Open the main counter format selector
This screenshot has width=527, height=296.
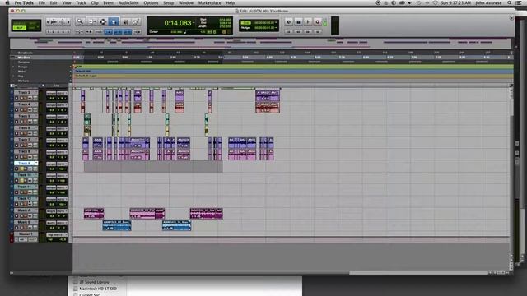coord(194,23)
